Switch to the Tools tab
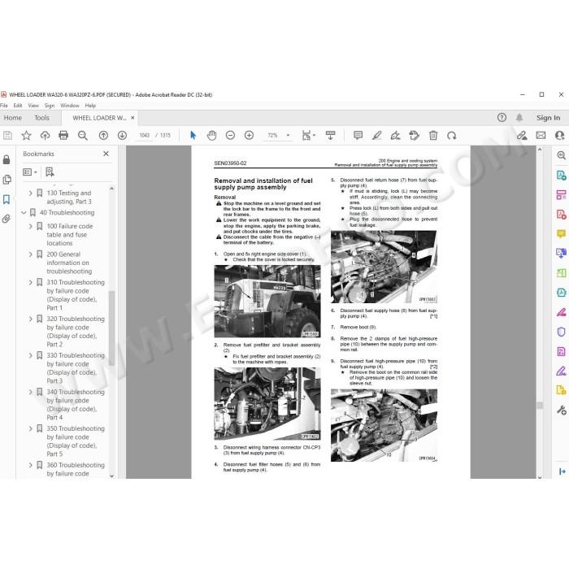569x569 pixels. coord(41,118)
